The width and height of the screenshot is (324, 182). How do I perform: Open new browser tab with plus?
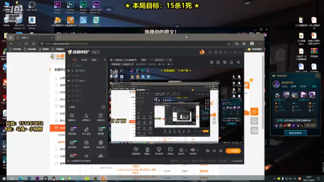coord(58,38)
